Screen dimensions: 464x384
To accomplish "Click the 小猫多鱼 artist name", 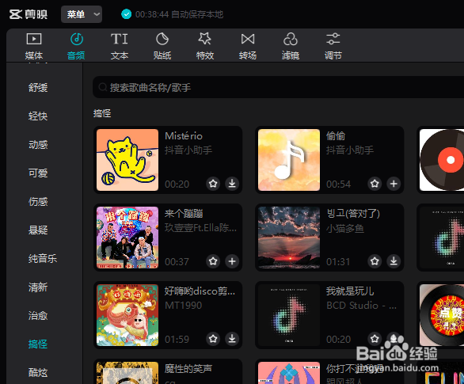I will pos(345,228).
